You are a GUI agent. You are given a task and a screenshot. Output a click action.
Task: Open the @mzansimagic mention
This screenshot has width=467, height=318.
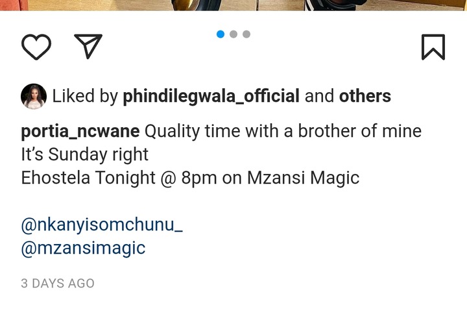[x=83, y=249]
